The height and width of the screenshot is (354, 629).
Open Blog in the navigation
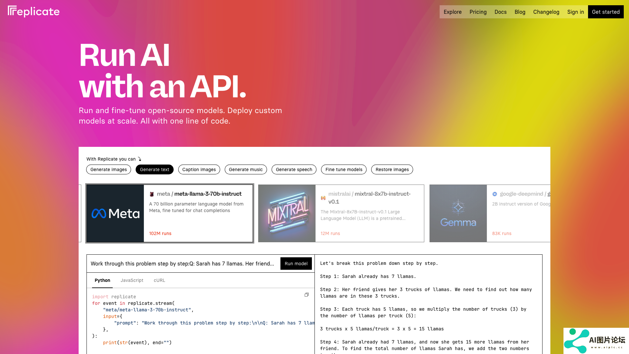pyautogui.click(x=520, y=12)
